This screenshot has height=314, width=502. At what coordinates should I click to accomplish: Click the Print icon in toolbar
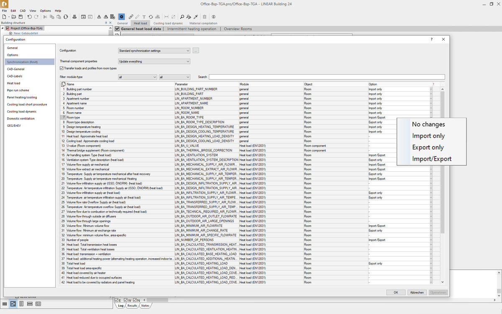point(74,17)
